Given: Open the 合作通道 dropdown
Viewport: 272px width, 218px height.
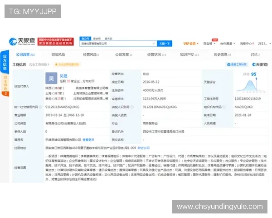Looking at the screenshot, I should click(x=228, y=44).
